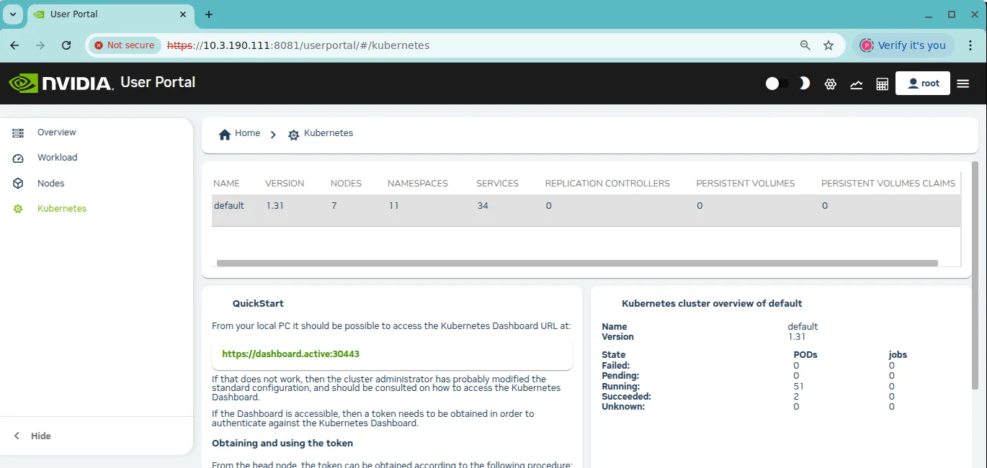Open the tab search dropdown arrow
This screenshot has height=468, width=987.
coord(13,14)
